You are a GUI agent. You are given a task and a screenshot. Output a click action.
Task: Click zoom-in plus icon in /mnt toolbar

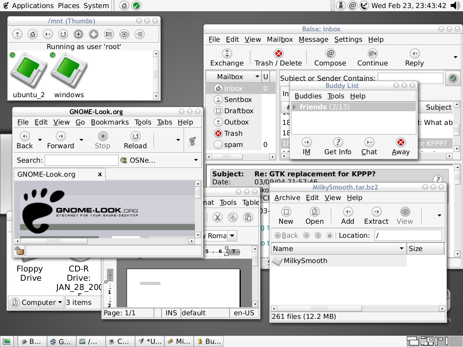pyautogui.click(x=78, y=34)
